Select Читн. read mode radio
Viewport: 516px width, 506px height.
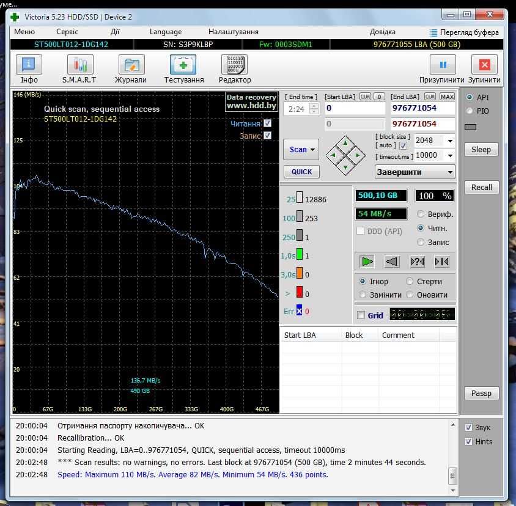point(421,228)
